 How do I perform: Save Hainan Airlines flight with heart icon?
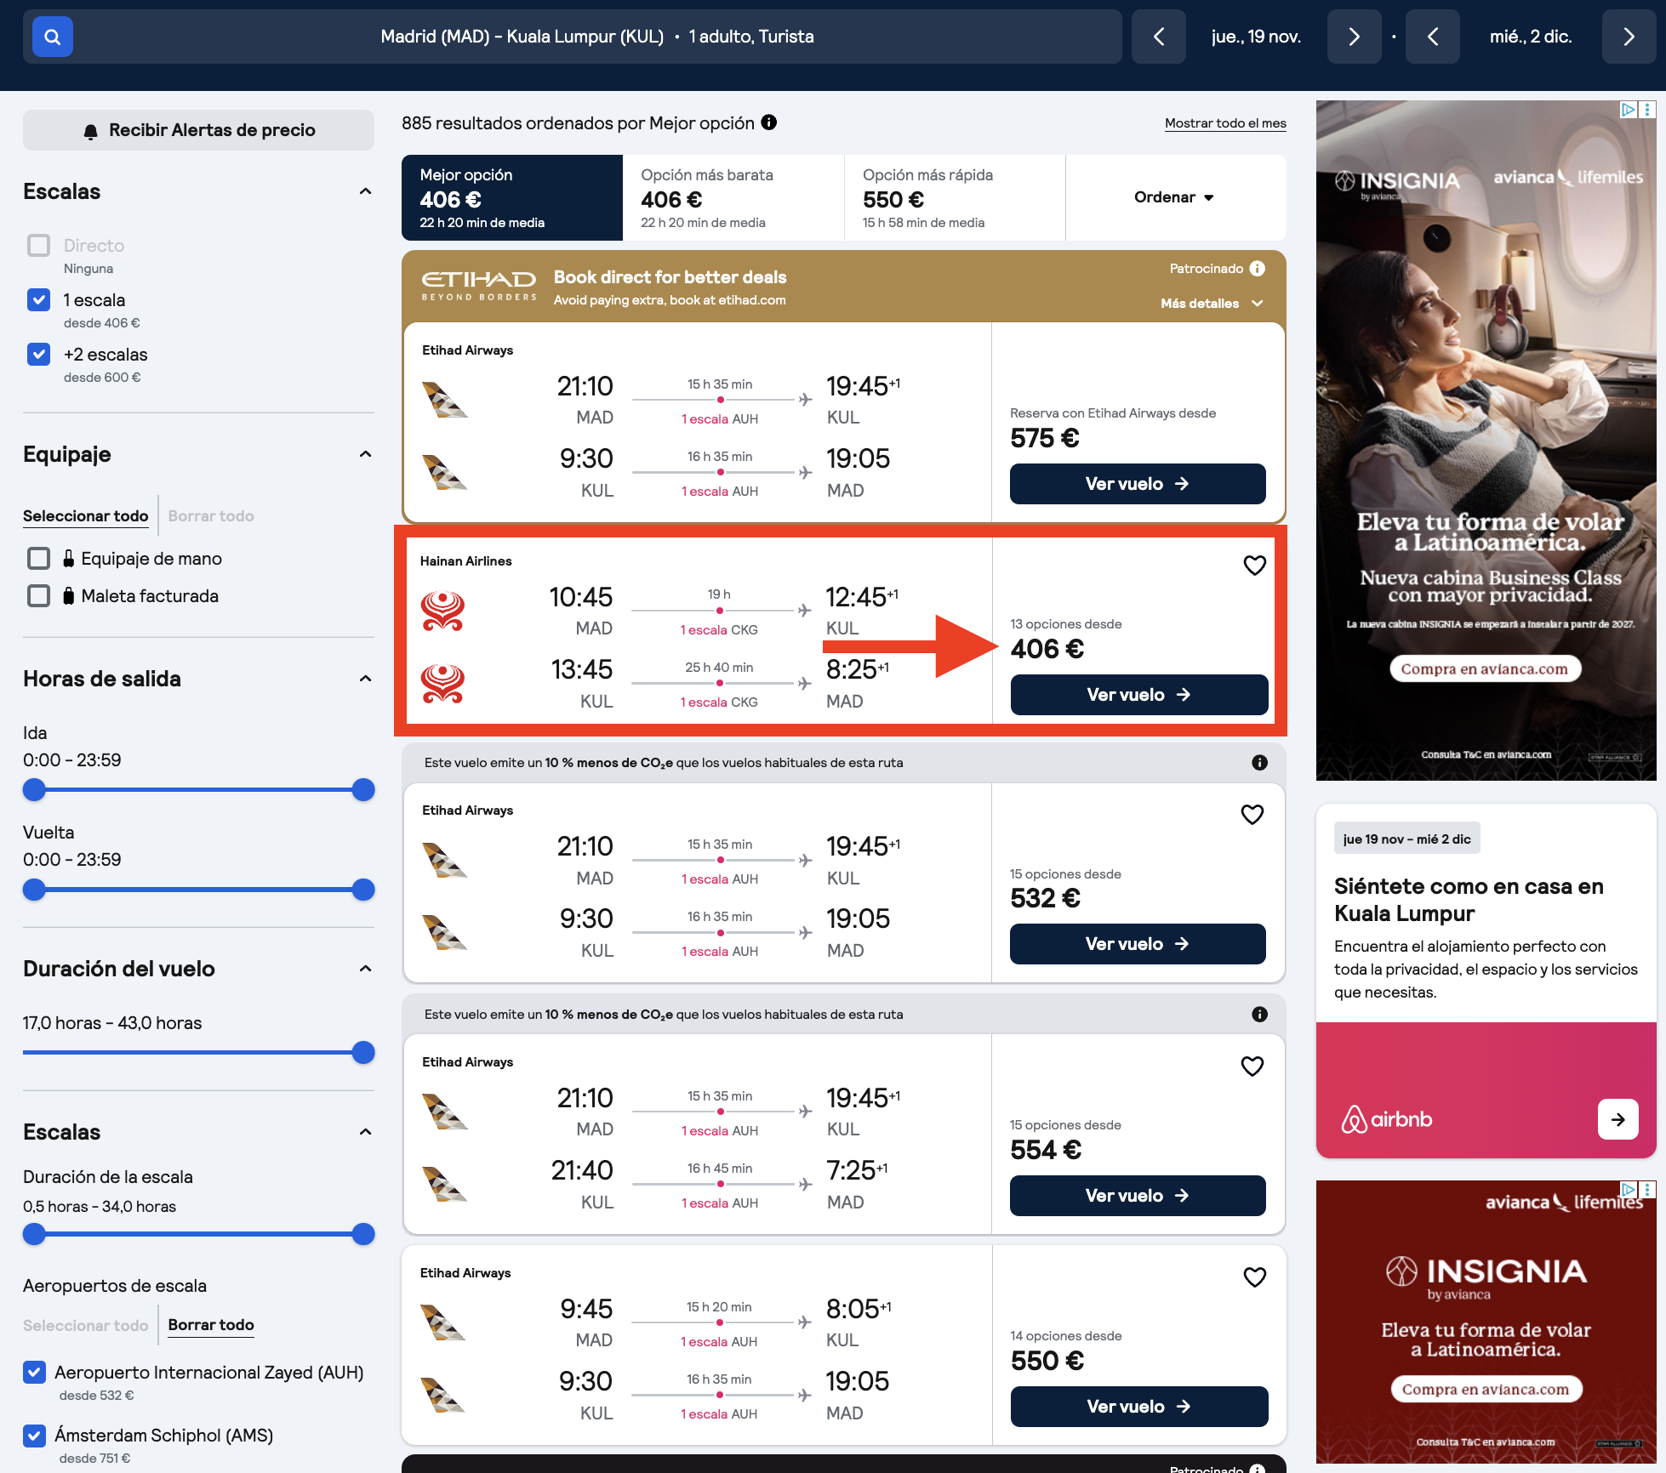[1254, 565]
